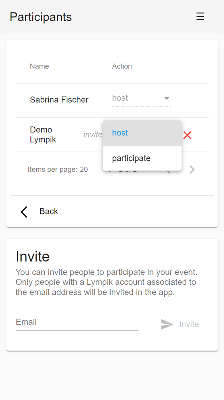The image size is (224, 400).
Task: Expand Sabrina Fischer's role dropdown arrow
Action: click(167, 98)
